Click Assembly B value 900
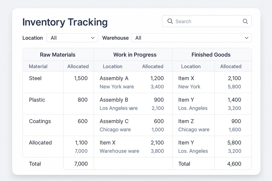This screenshot has height=181, width=272. [x=159, y=100]
